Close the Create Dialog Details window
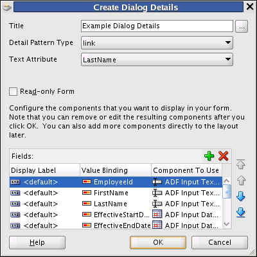 (x=250, y=7)
